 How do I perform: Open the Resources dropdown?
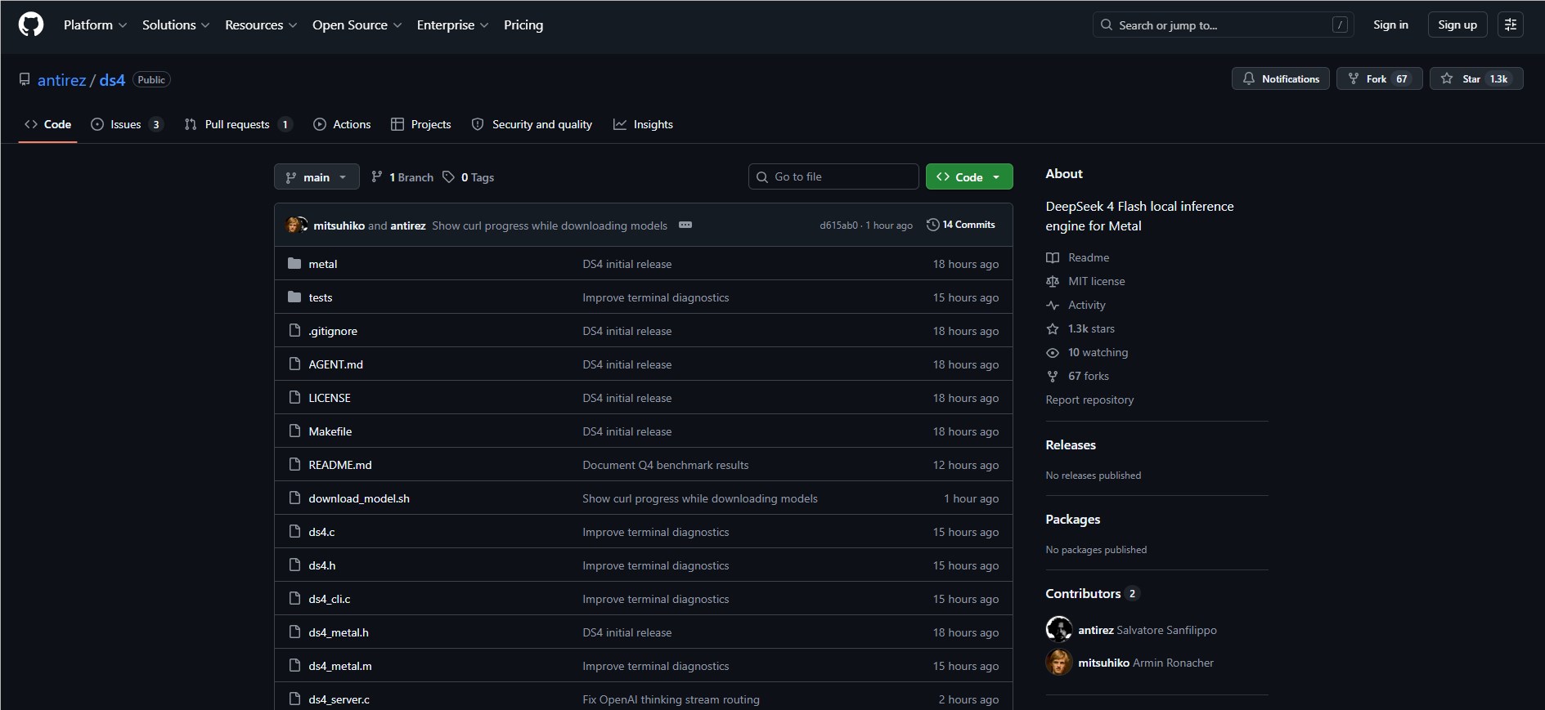(x=261, y=25)
